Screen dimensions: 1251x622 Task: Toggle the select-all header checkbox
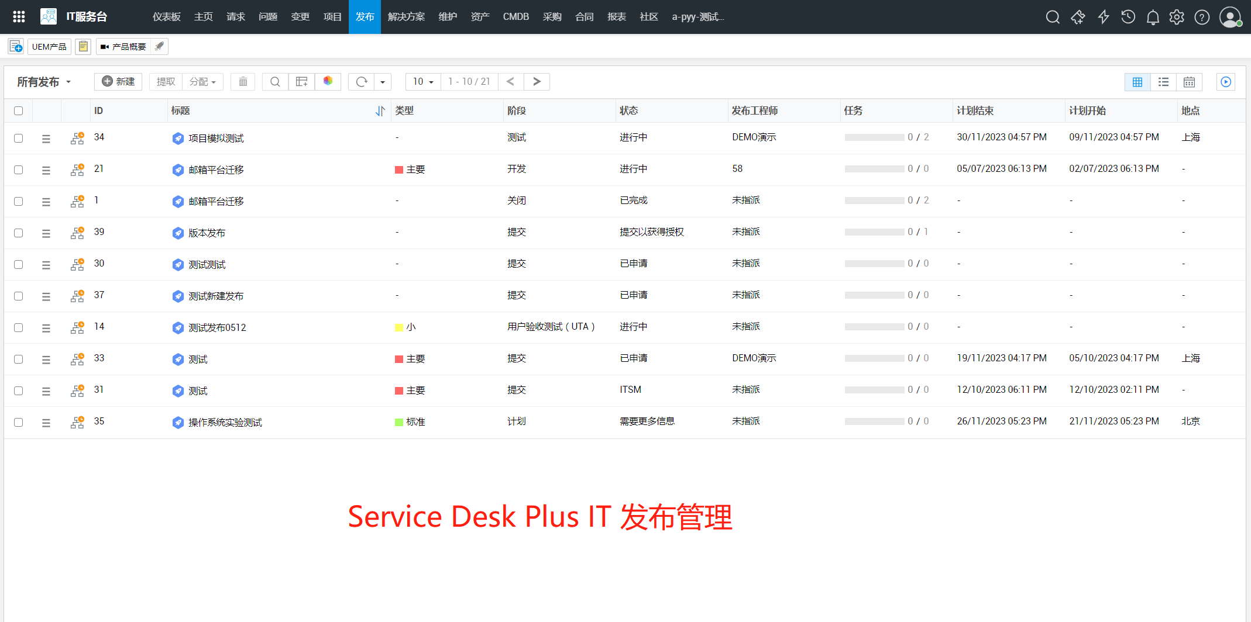pyautogui.click(x=19, y=111)
